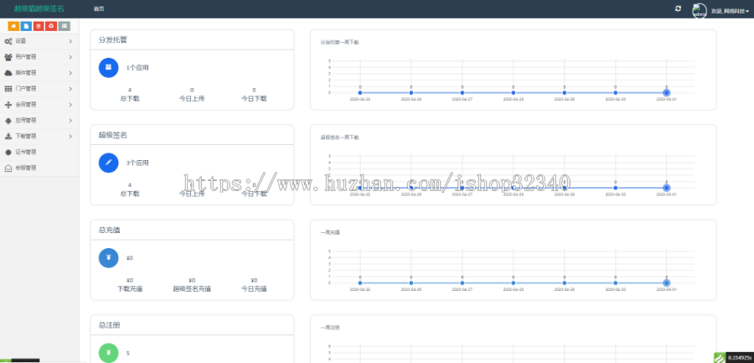Click the 会员管理 sidebar icon
This screenshot has height=363, width=754.
pos(8,105)
